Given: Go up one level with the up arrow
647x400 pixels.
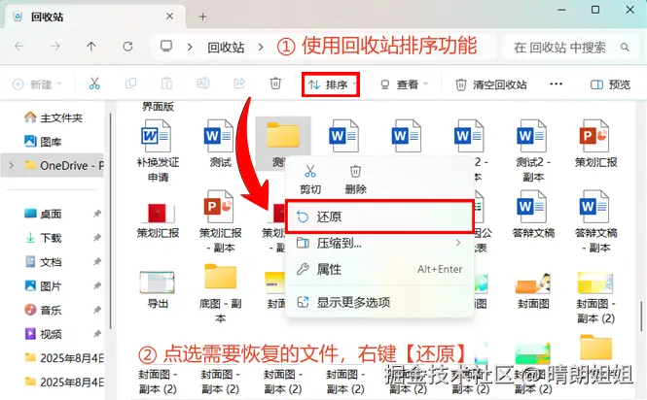Looking at the screenshot, I should (x=91, y=47).
